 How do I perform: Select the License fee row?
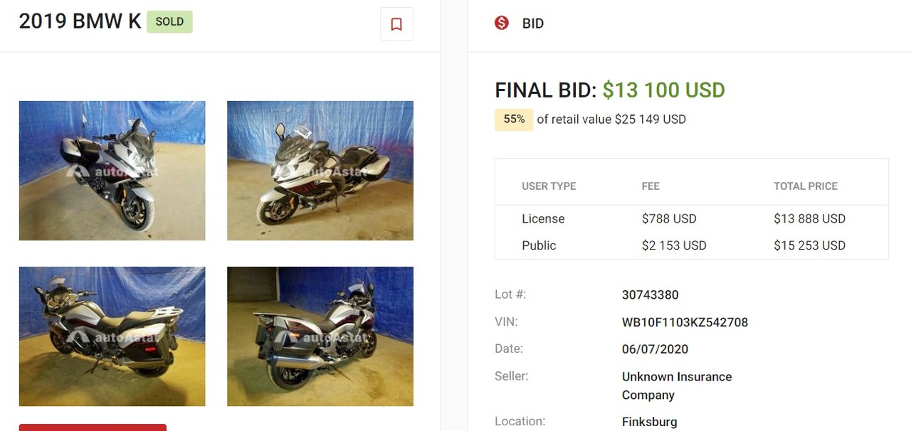(692, 219)
